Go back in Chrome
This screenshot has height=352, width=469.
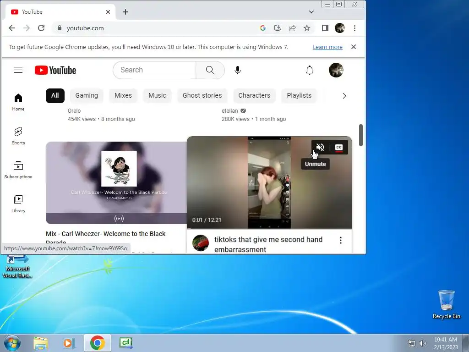[x=11, y=28]
